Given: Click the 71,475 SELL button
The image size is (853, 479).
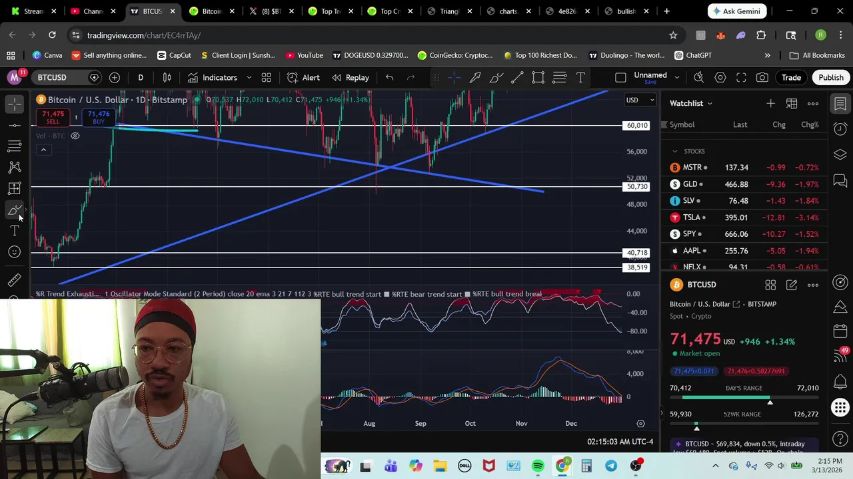Looking at the screenshot, I should 53,118.
